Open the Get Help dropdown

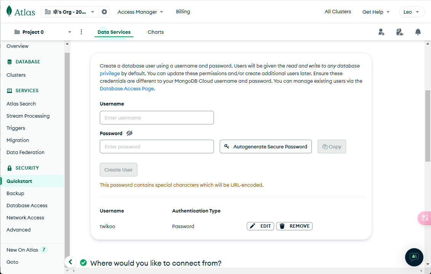(376, 12)
